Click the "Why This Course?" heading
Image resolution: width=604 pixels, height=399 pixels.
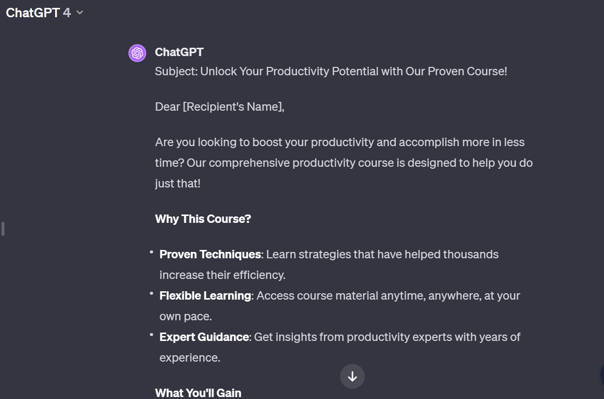(x=203, y=219)
